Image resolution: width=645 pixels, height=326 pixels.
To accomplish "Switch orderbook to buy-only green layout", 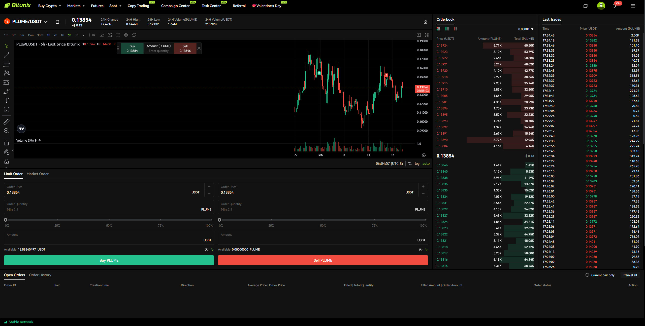I will 447,29.
